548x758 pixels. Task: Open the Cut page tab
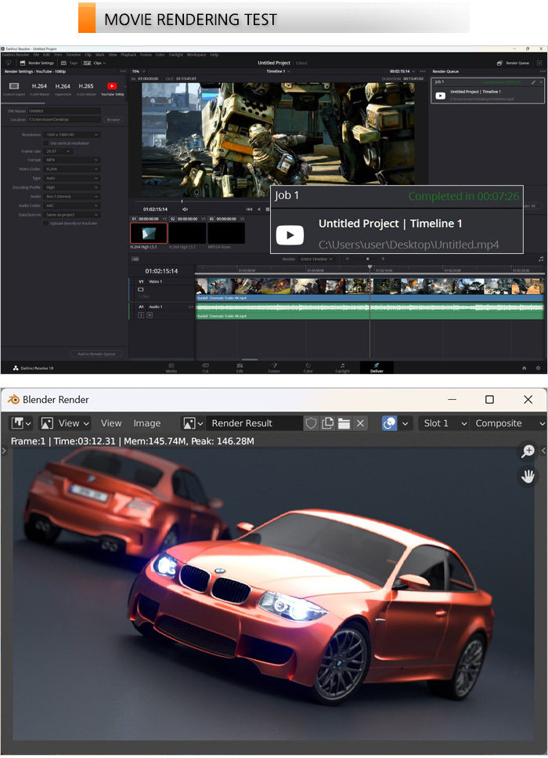click(x=205, y=368)
